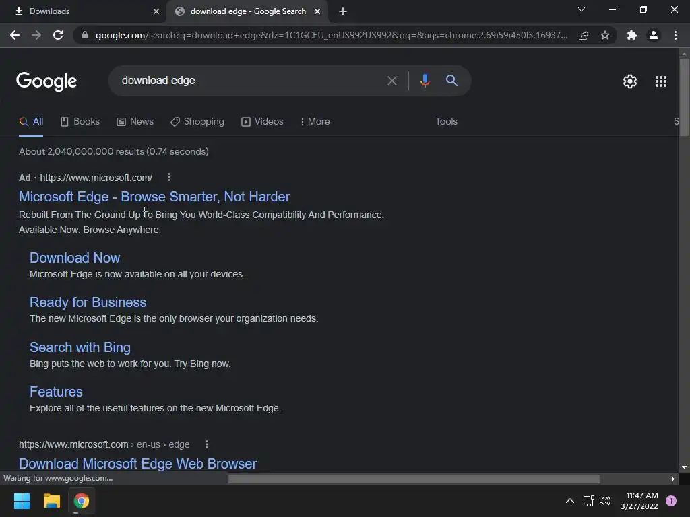The width and height of the screenshot is (690, 517).
Task: Go back to the previous page
Action: (15, 35)
